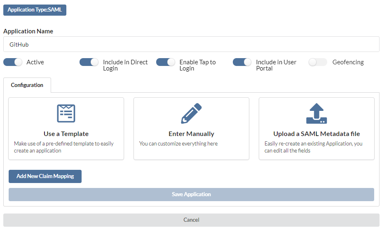Choose Upload a SAML Metadata file title
This screenshot has height=230, width=382.
click(x=316, y=134)
